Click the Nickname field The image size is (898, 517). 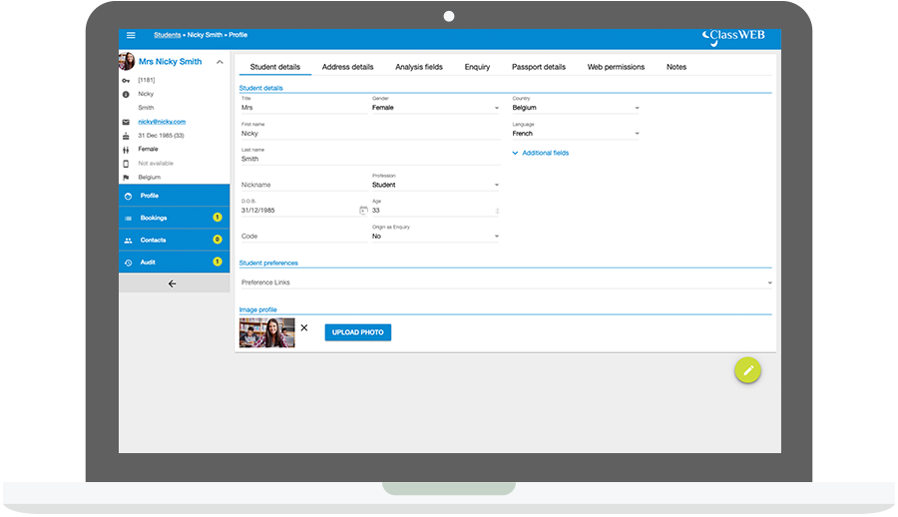(x=304, y=185)
